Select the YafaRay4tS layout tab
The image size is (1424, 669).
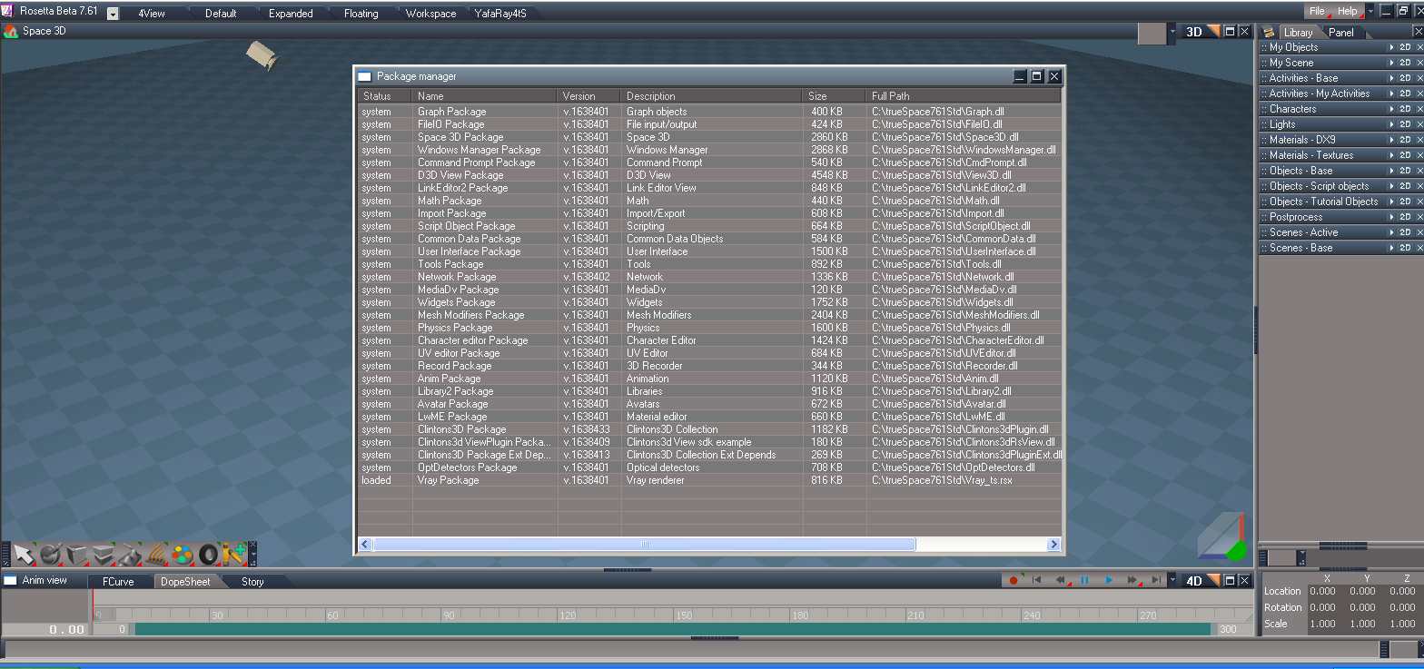point(500,14)
